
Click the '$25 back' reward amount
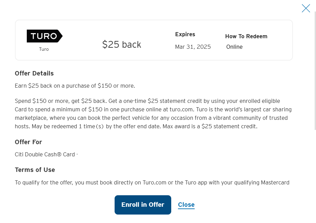pos(121,44)
